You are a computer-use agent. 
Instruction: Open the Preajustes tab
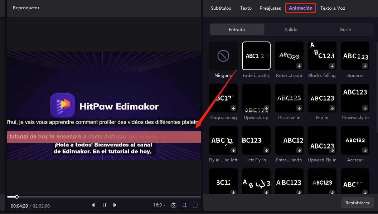(270, 8)
